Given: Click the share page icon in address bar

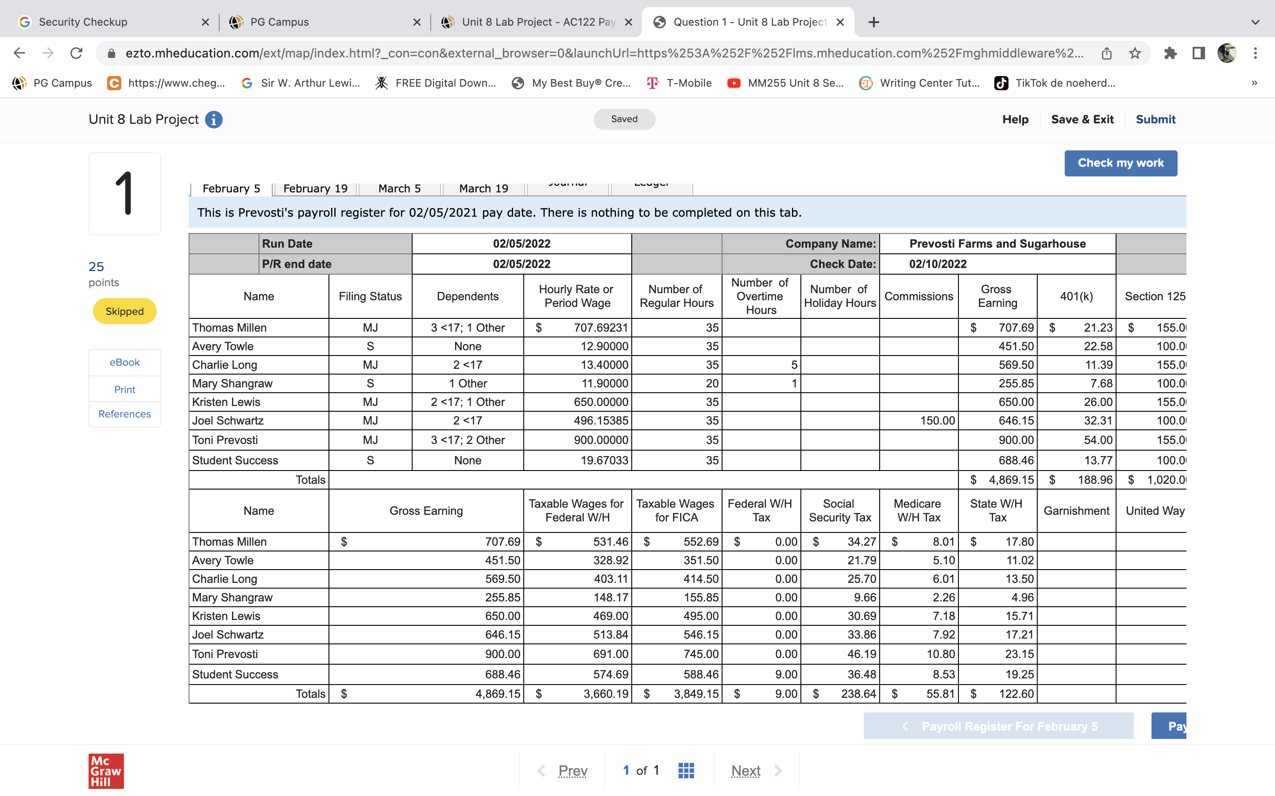Looking at the screenshot, I should (1106, 53).
